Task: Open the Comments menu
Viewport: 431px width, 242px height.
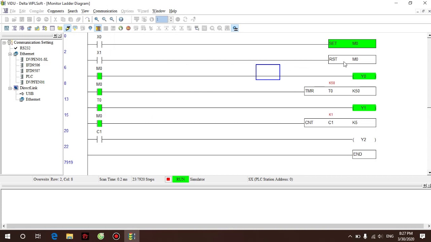Action: pos(56,11)
